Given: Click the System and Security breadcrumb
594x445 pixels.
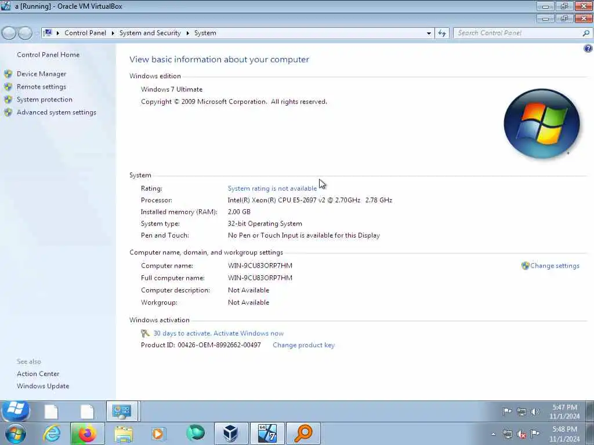Looking at the screenshot, I should coord(150,33).
